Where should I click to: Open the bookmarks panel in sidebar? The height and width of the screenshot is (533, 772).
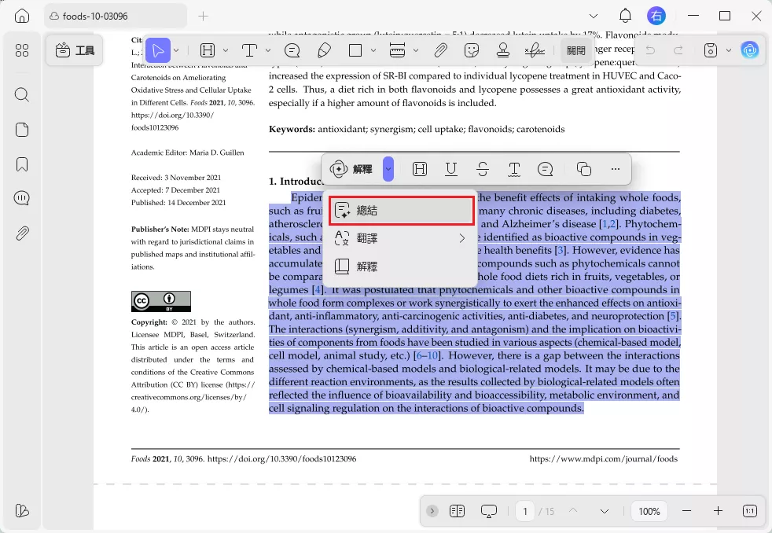pos(22,164)
